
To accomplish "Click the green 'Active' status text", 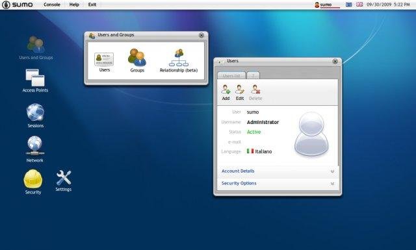I will 253,132.
